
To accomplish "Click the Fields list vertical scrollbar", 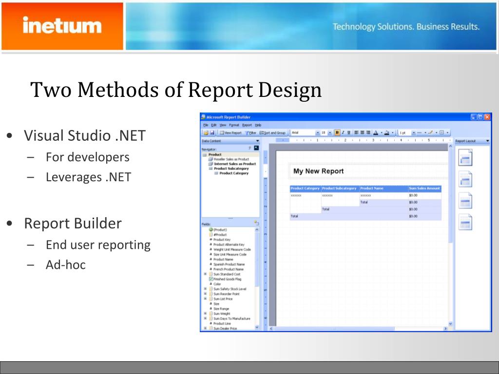I will point(257,278).
